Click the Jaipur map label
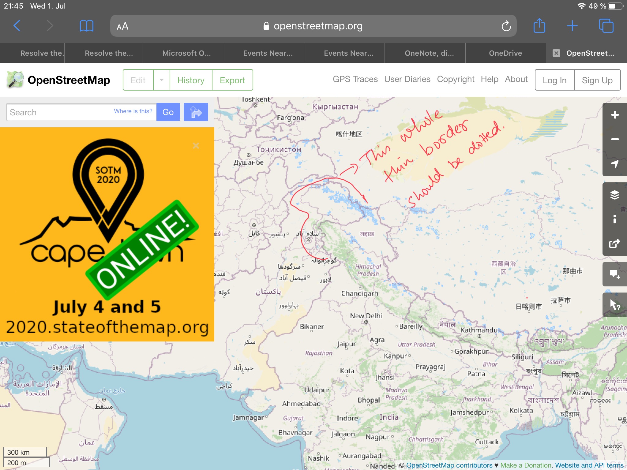Viewport: 627px width, 470px height. pyautogui.click(x=347, y=344)
